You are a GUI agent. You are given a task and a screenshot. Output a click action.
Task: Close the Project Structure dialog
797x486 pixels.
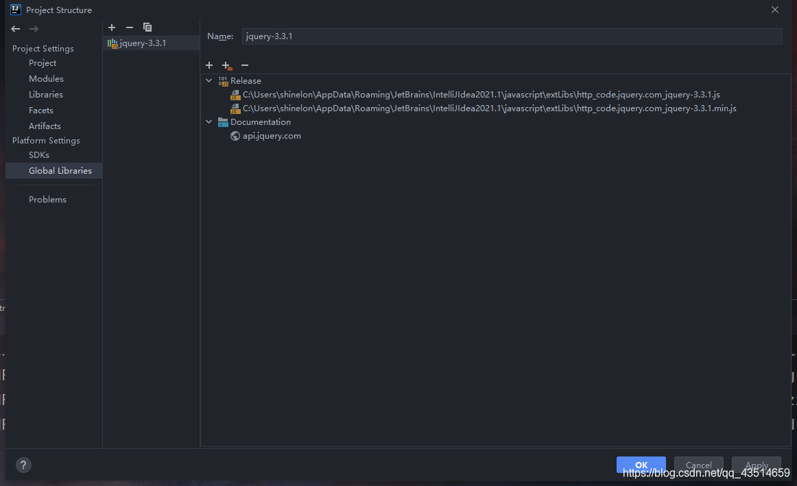pyautogui.click(x=774, y=10)
